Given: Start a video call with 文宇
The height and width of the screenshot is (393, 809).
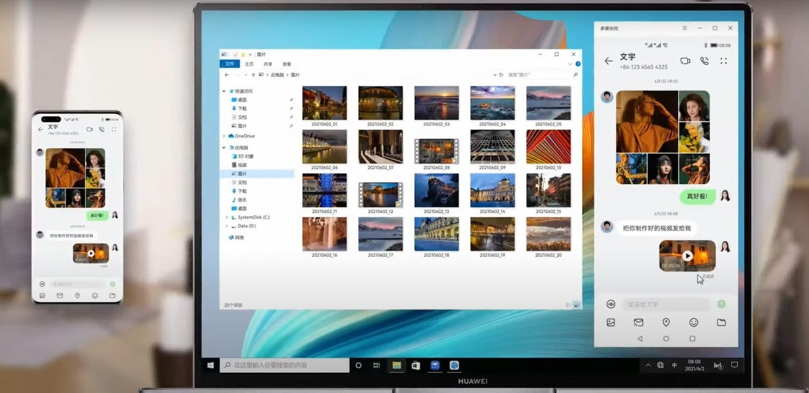Looking at the screenshot, I should tap(685, 60).
